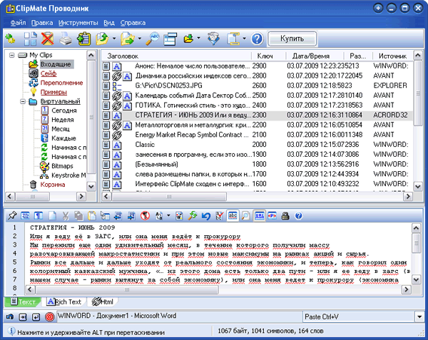This screenshot has width=428, height=340.
Task: Click the yellow star-burst icon at toolbar start
Action: point(10,38)
